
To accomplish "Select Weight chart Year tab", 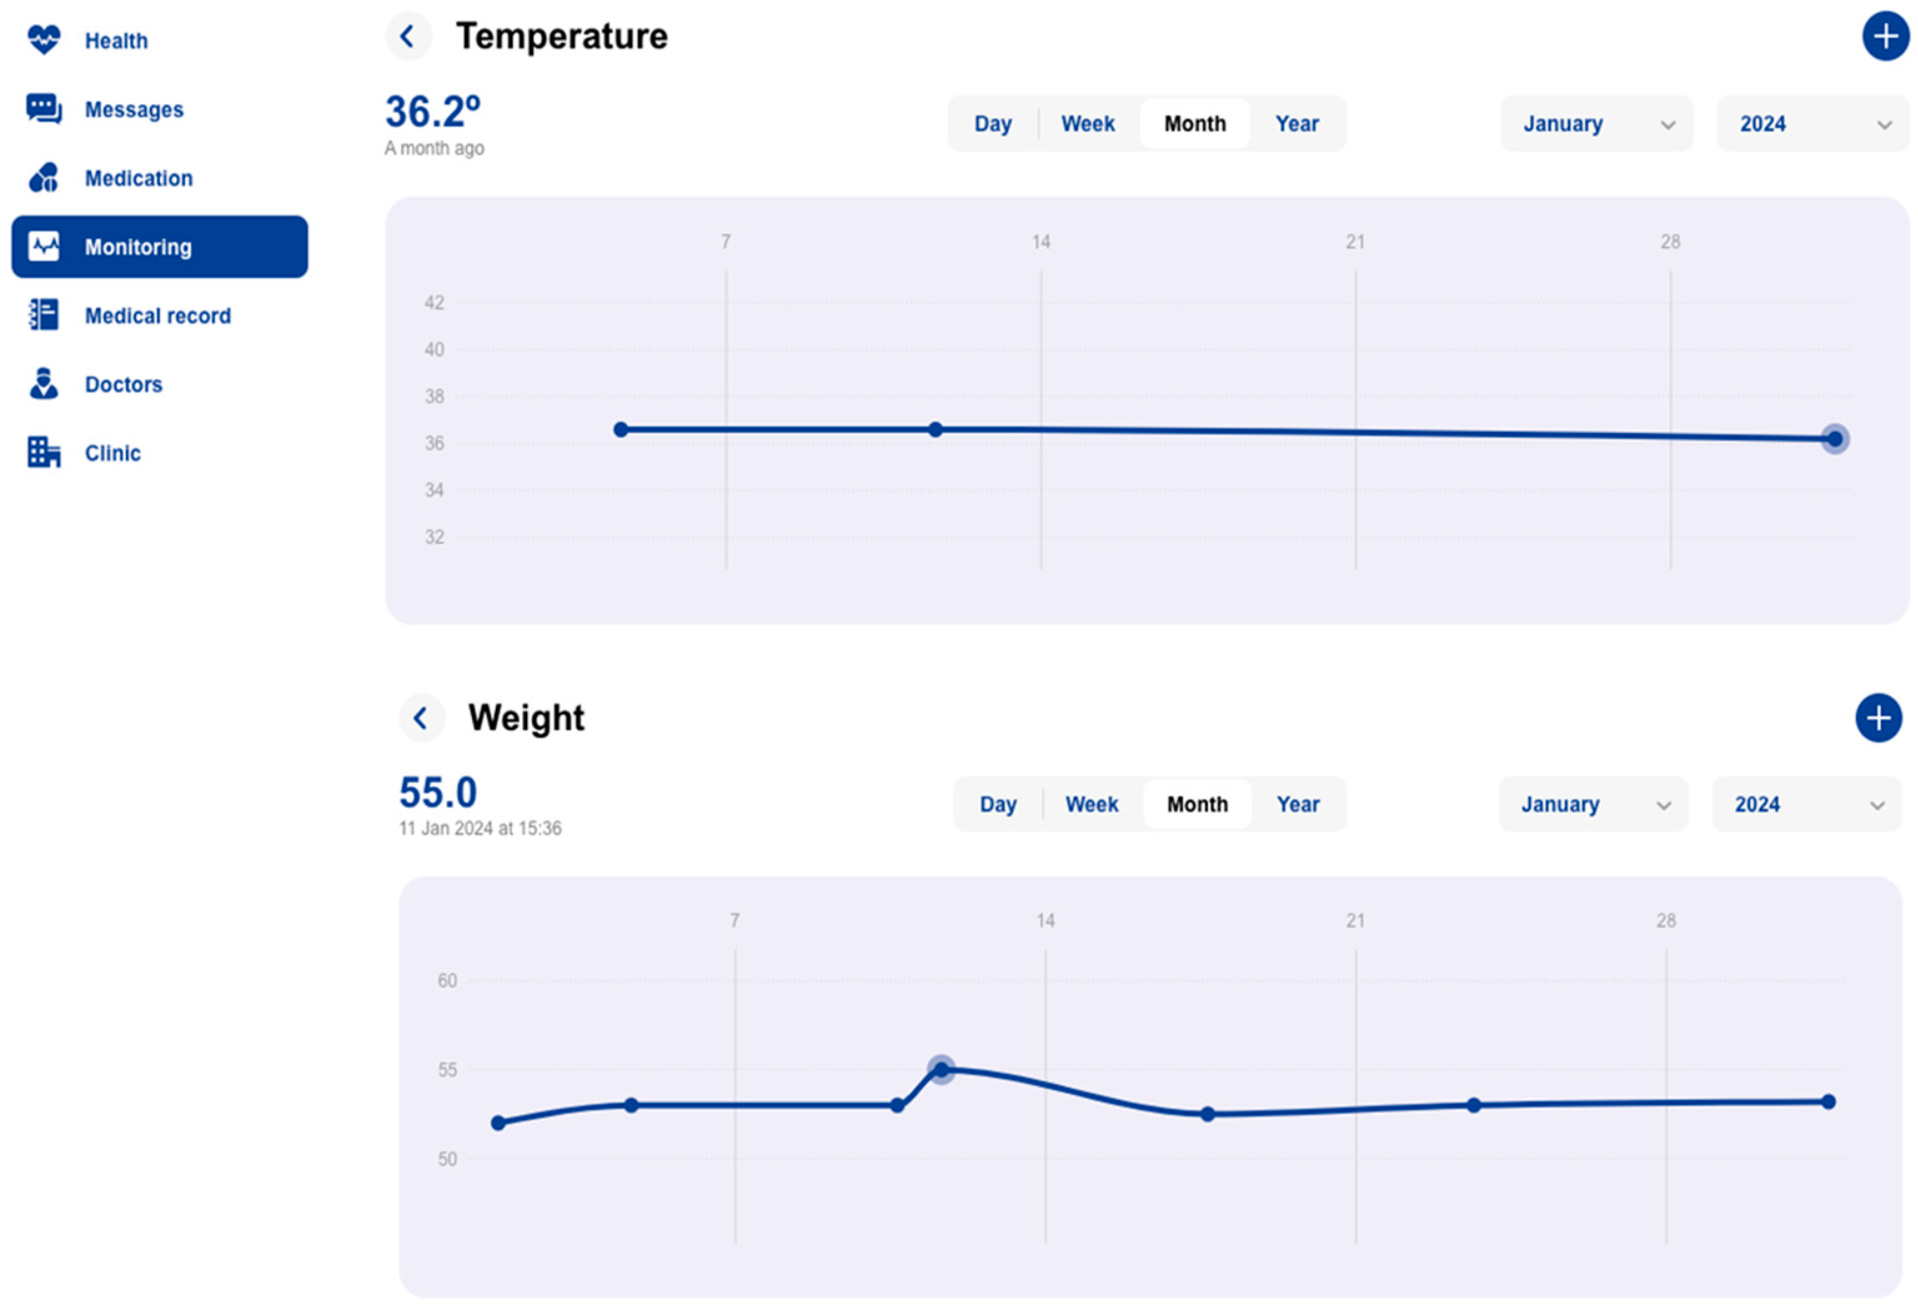I will [1297, 804].
